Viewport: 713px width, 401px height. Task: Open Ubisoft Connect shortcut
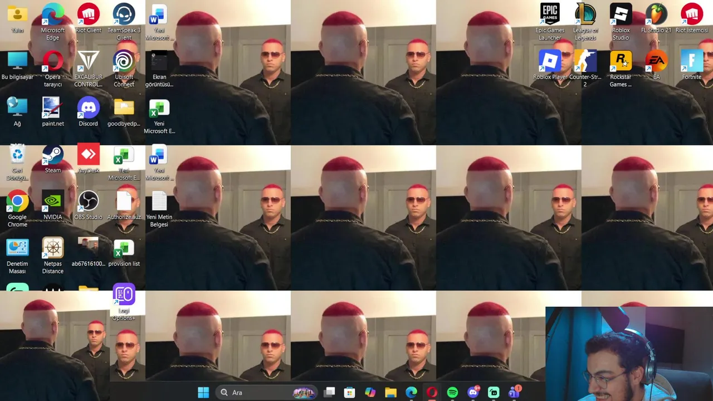click(124, 69)
